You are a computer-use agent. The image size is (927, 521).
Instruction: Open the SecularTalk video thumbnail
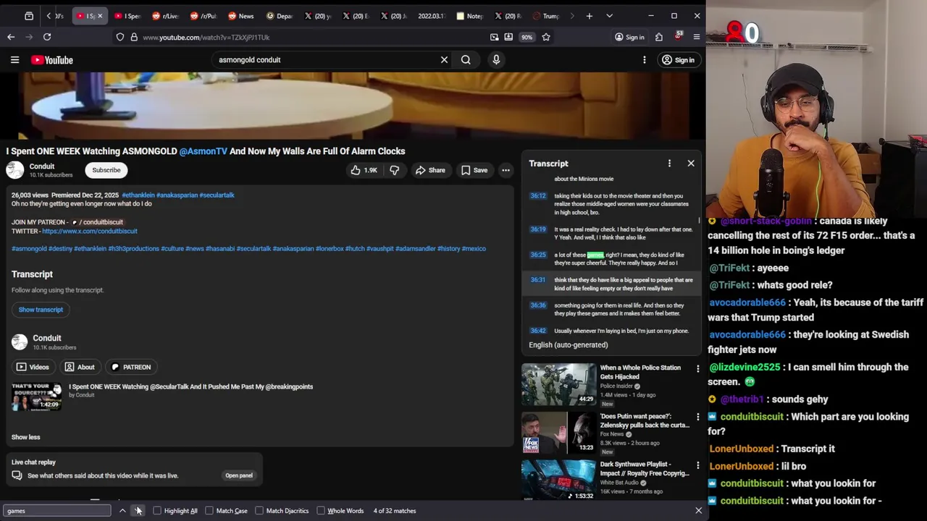37,396
